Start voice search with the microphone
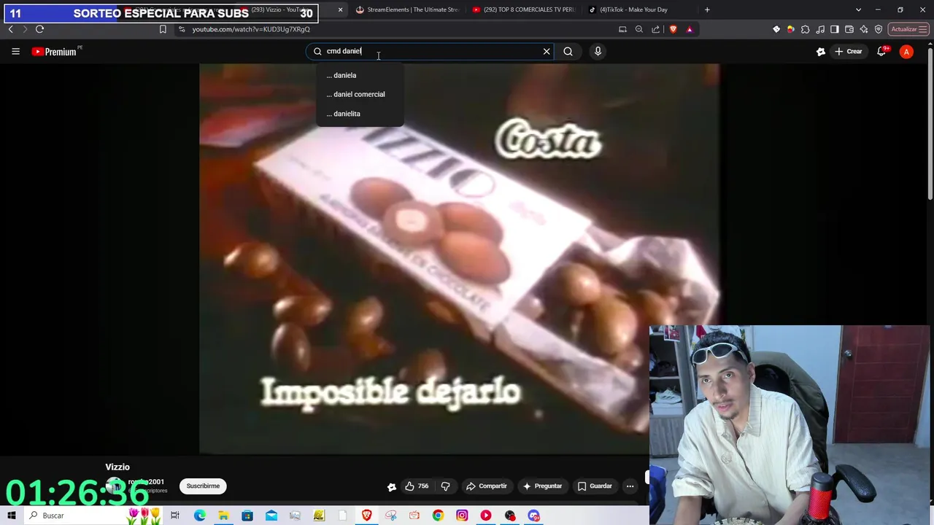The height and width of the screenshot is (525, 934). (x=598, y=51)
